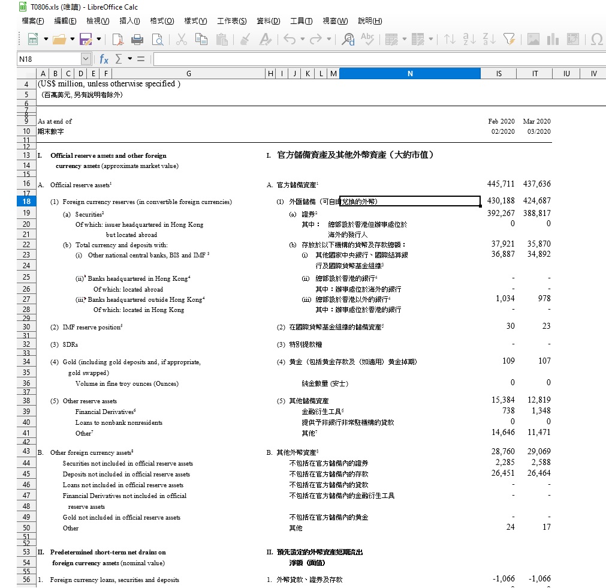Open the Redo history dropdown arrow
This screenshot has height=588, width=606.
tap(329, 39)
